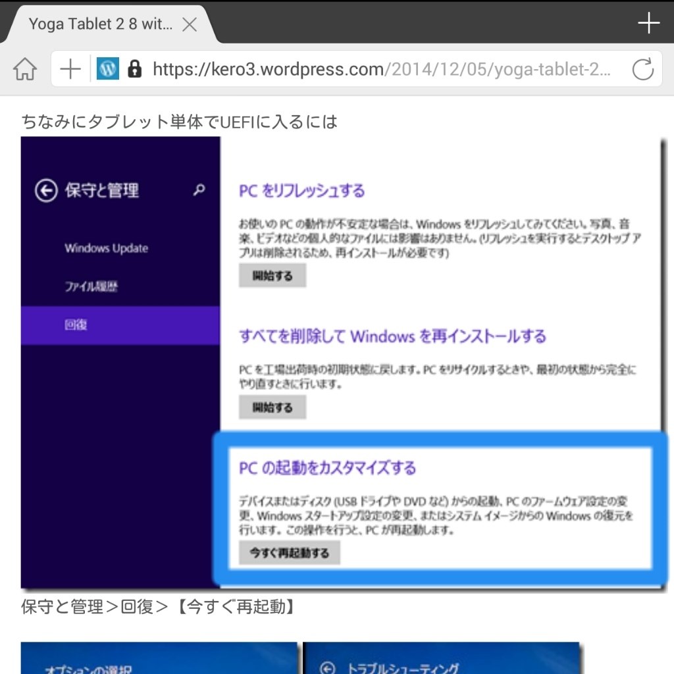
Task: Select ファイル履歴 in the sidebar
Action: [91, 286]
